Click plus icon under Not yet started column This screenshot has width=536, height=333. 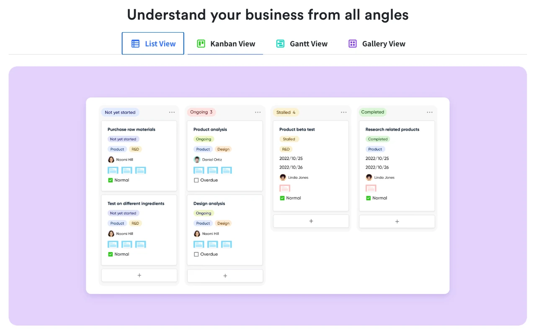[x=139, y=275]
